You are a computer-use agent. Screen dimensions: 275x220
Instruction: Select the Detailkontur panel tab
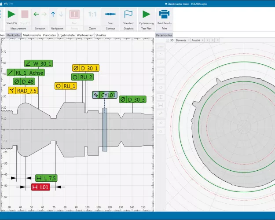164,35
